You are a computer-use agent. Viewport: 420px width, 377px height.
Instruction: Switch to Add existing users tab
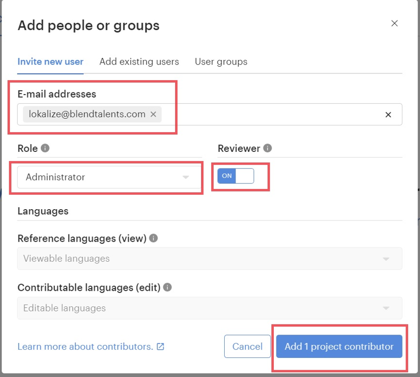(x=139, y=61)
